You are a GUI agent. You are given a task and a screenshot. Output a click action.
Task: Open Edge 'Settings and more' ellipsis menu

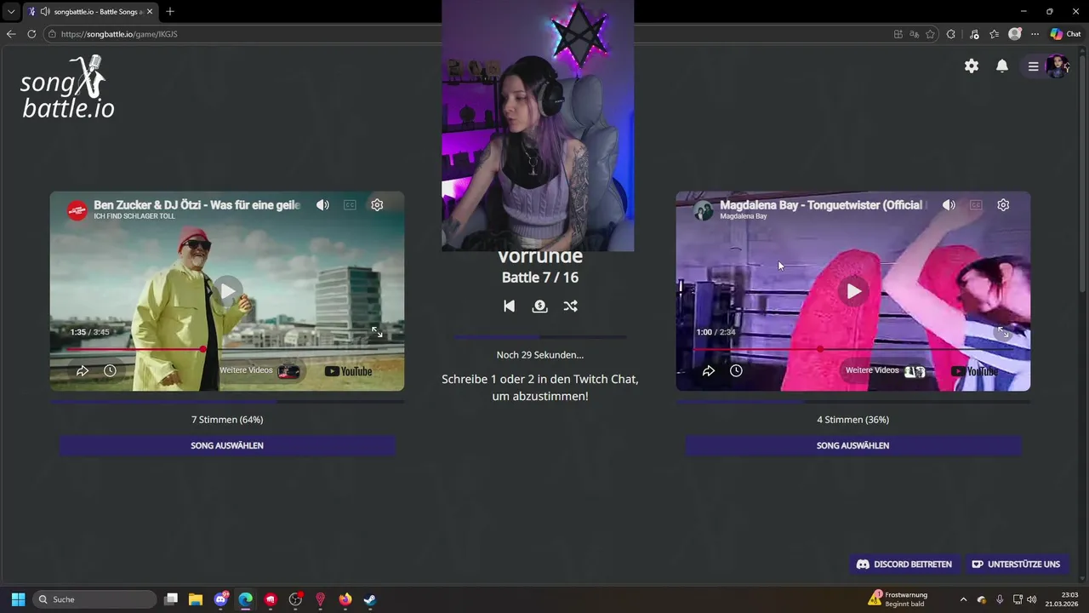pyautogui.click(x=1035, y=34)
